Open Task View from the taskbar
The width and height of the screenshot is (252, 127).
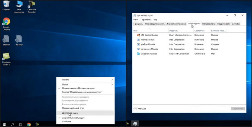point(20,124)
